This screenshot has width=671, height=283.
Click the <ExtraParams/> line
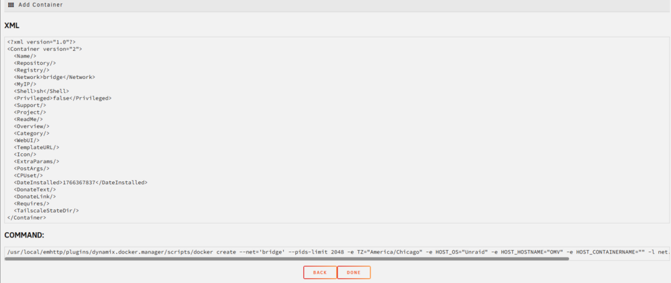coord(36,161)
